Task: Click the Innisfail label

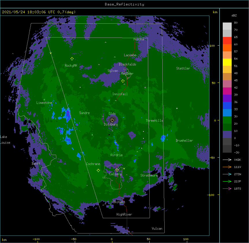Action: pyautogui.click(x=120, y=94)
